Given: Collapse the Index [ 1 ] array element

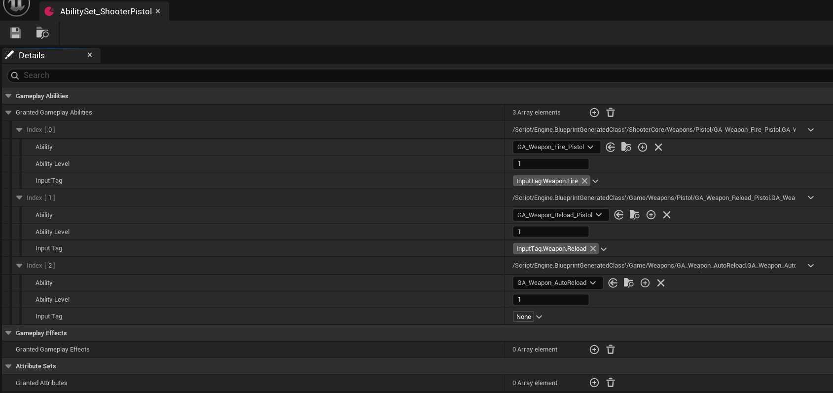Looking at the screenshot, I should [x=19, y=198].
